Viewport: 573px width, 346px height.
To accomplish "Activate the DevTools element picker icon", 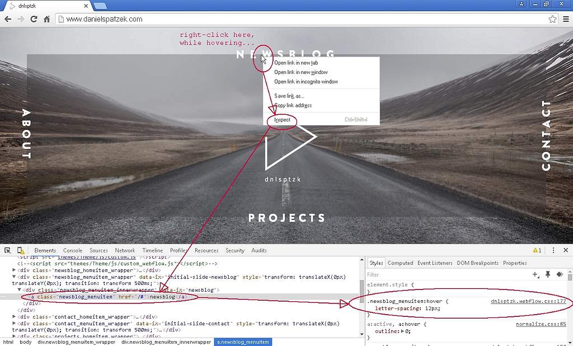I will tap(7, 250).
